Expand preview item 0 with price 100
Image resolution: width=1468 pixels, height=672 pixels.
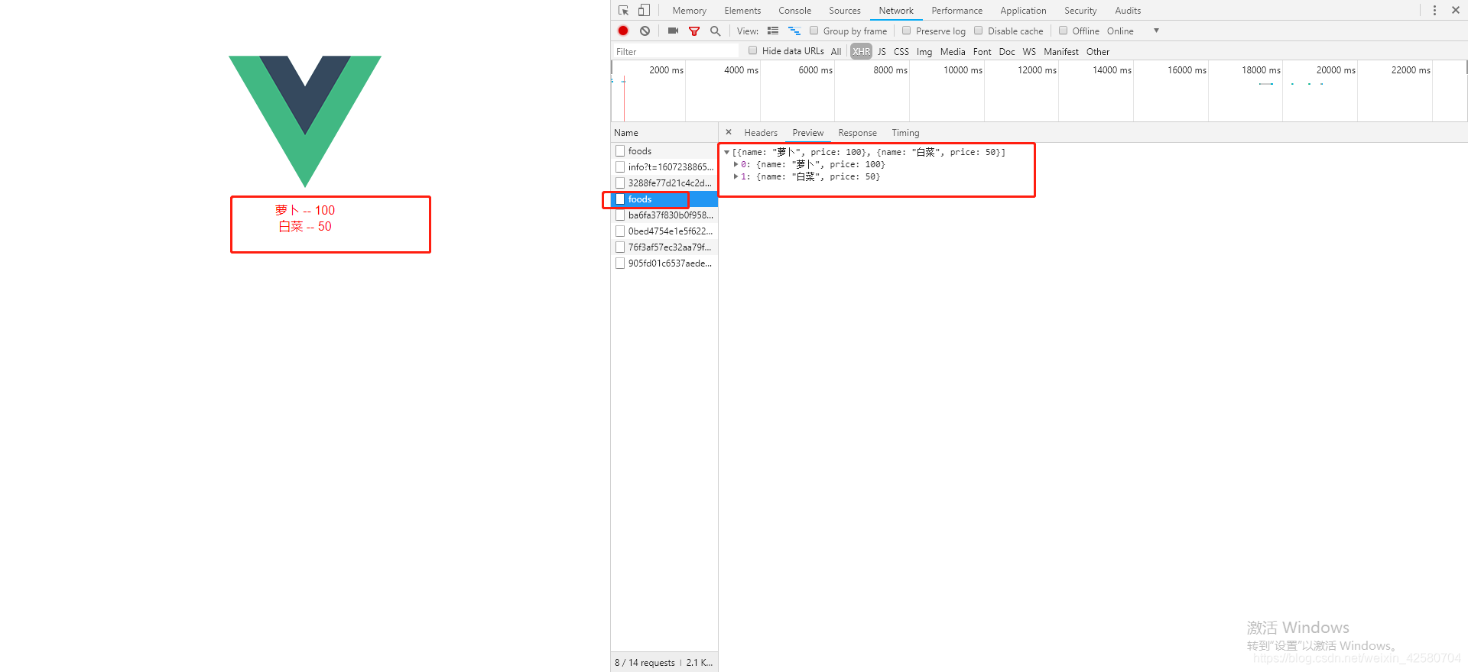click(736, 164)
